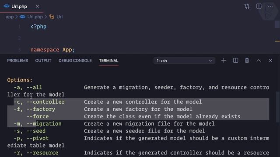The width and height of the screenshot is (280, 157).
Task: Click the '-f, --factory' option text
Action: click(x=35, y=109)
